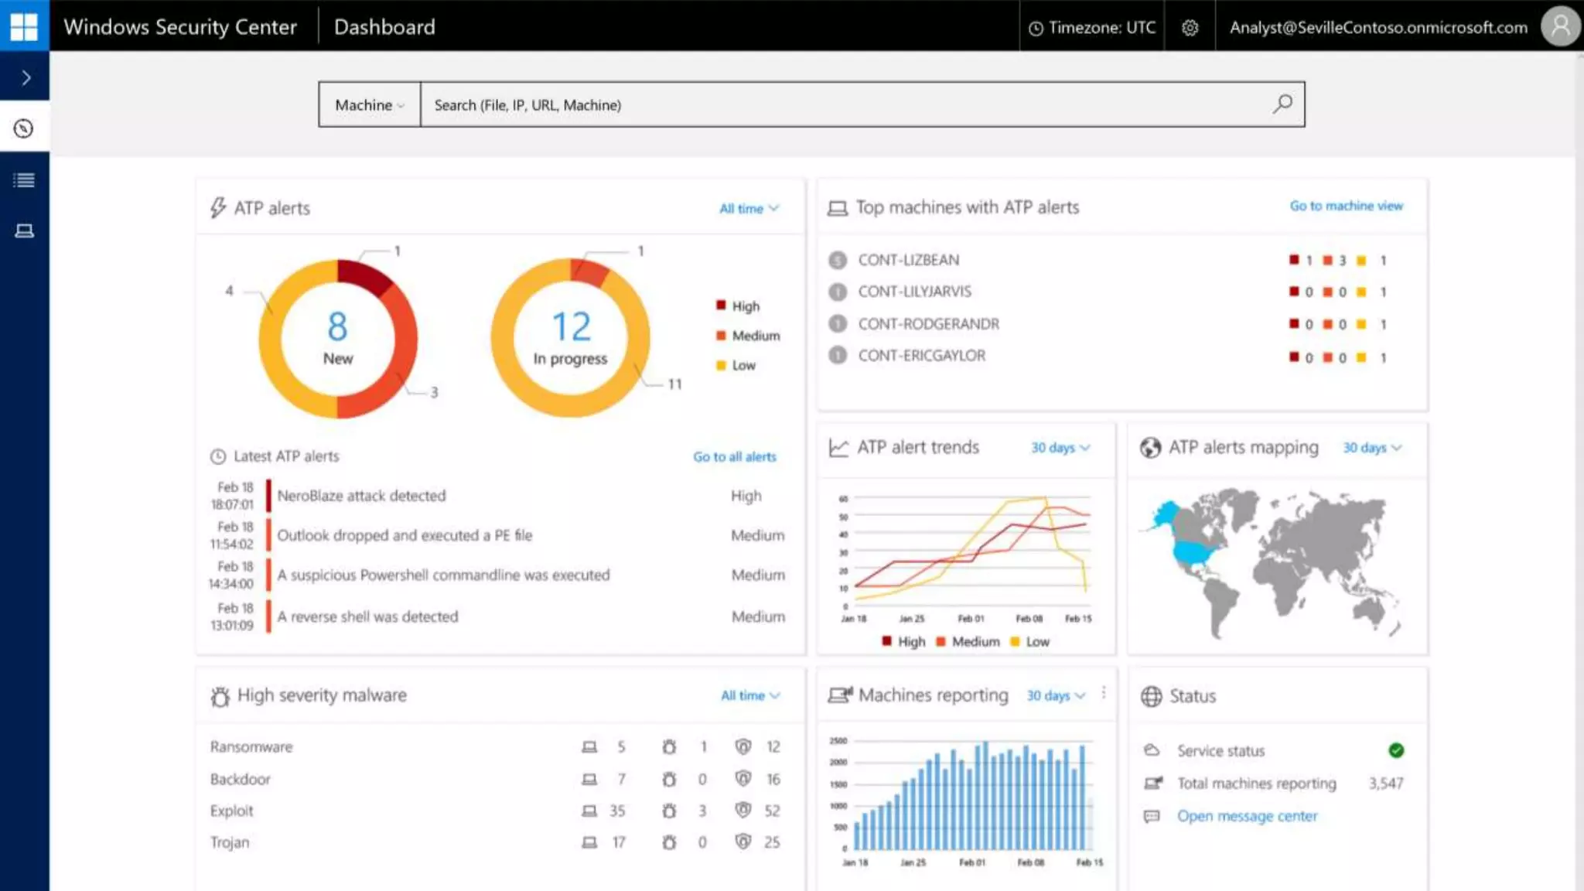Open the message center link

(1247, 816)
